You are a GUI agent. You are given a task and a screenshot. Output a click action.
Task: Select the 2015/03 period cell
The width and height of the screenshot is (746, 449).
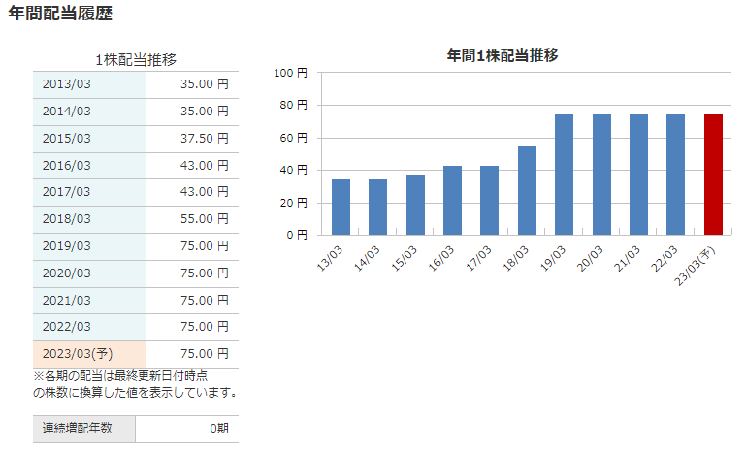(x=89, y=139)
